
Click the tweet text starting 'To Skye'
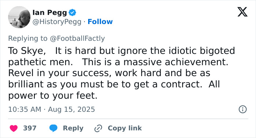122,73
